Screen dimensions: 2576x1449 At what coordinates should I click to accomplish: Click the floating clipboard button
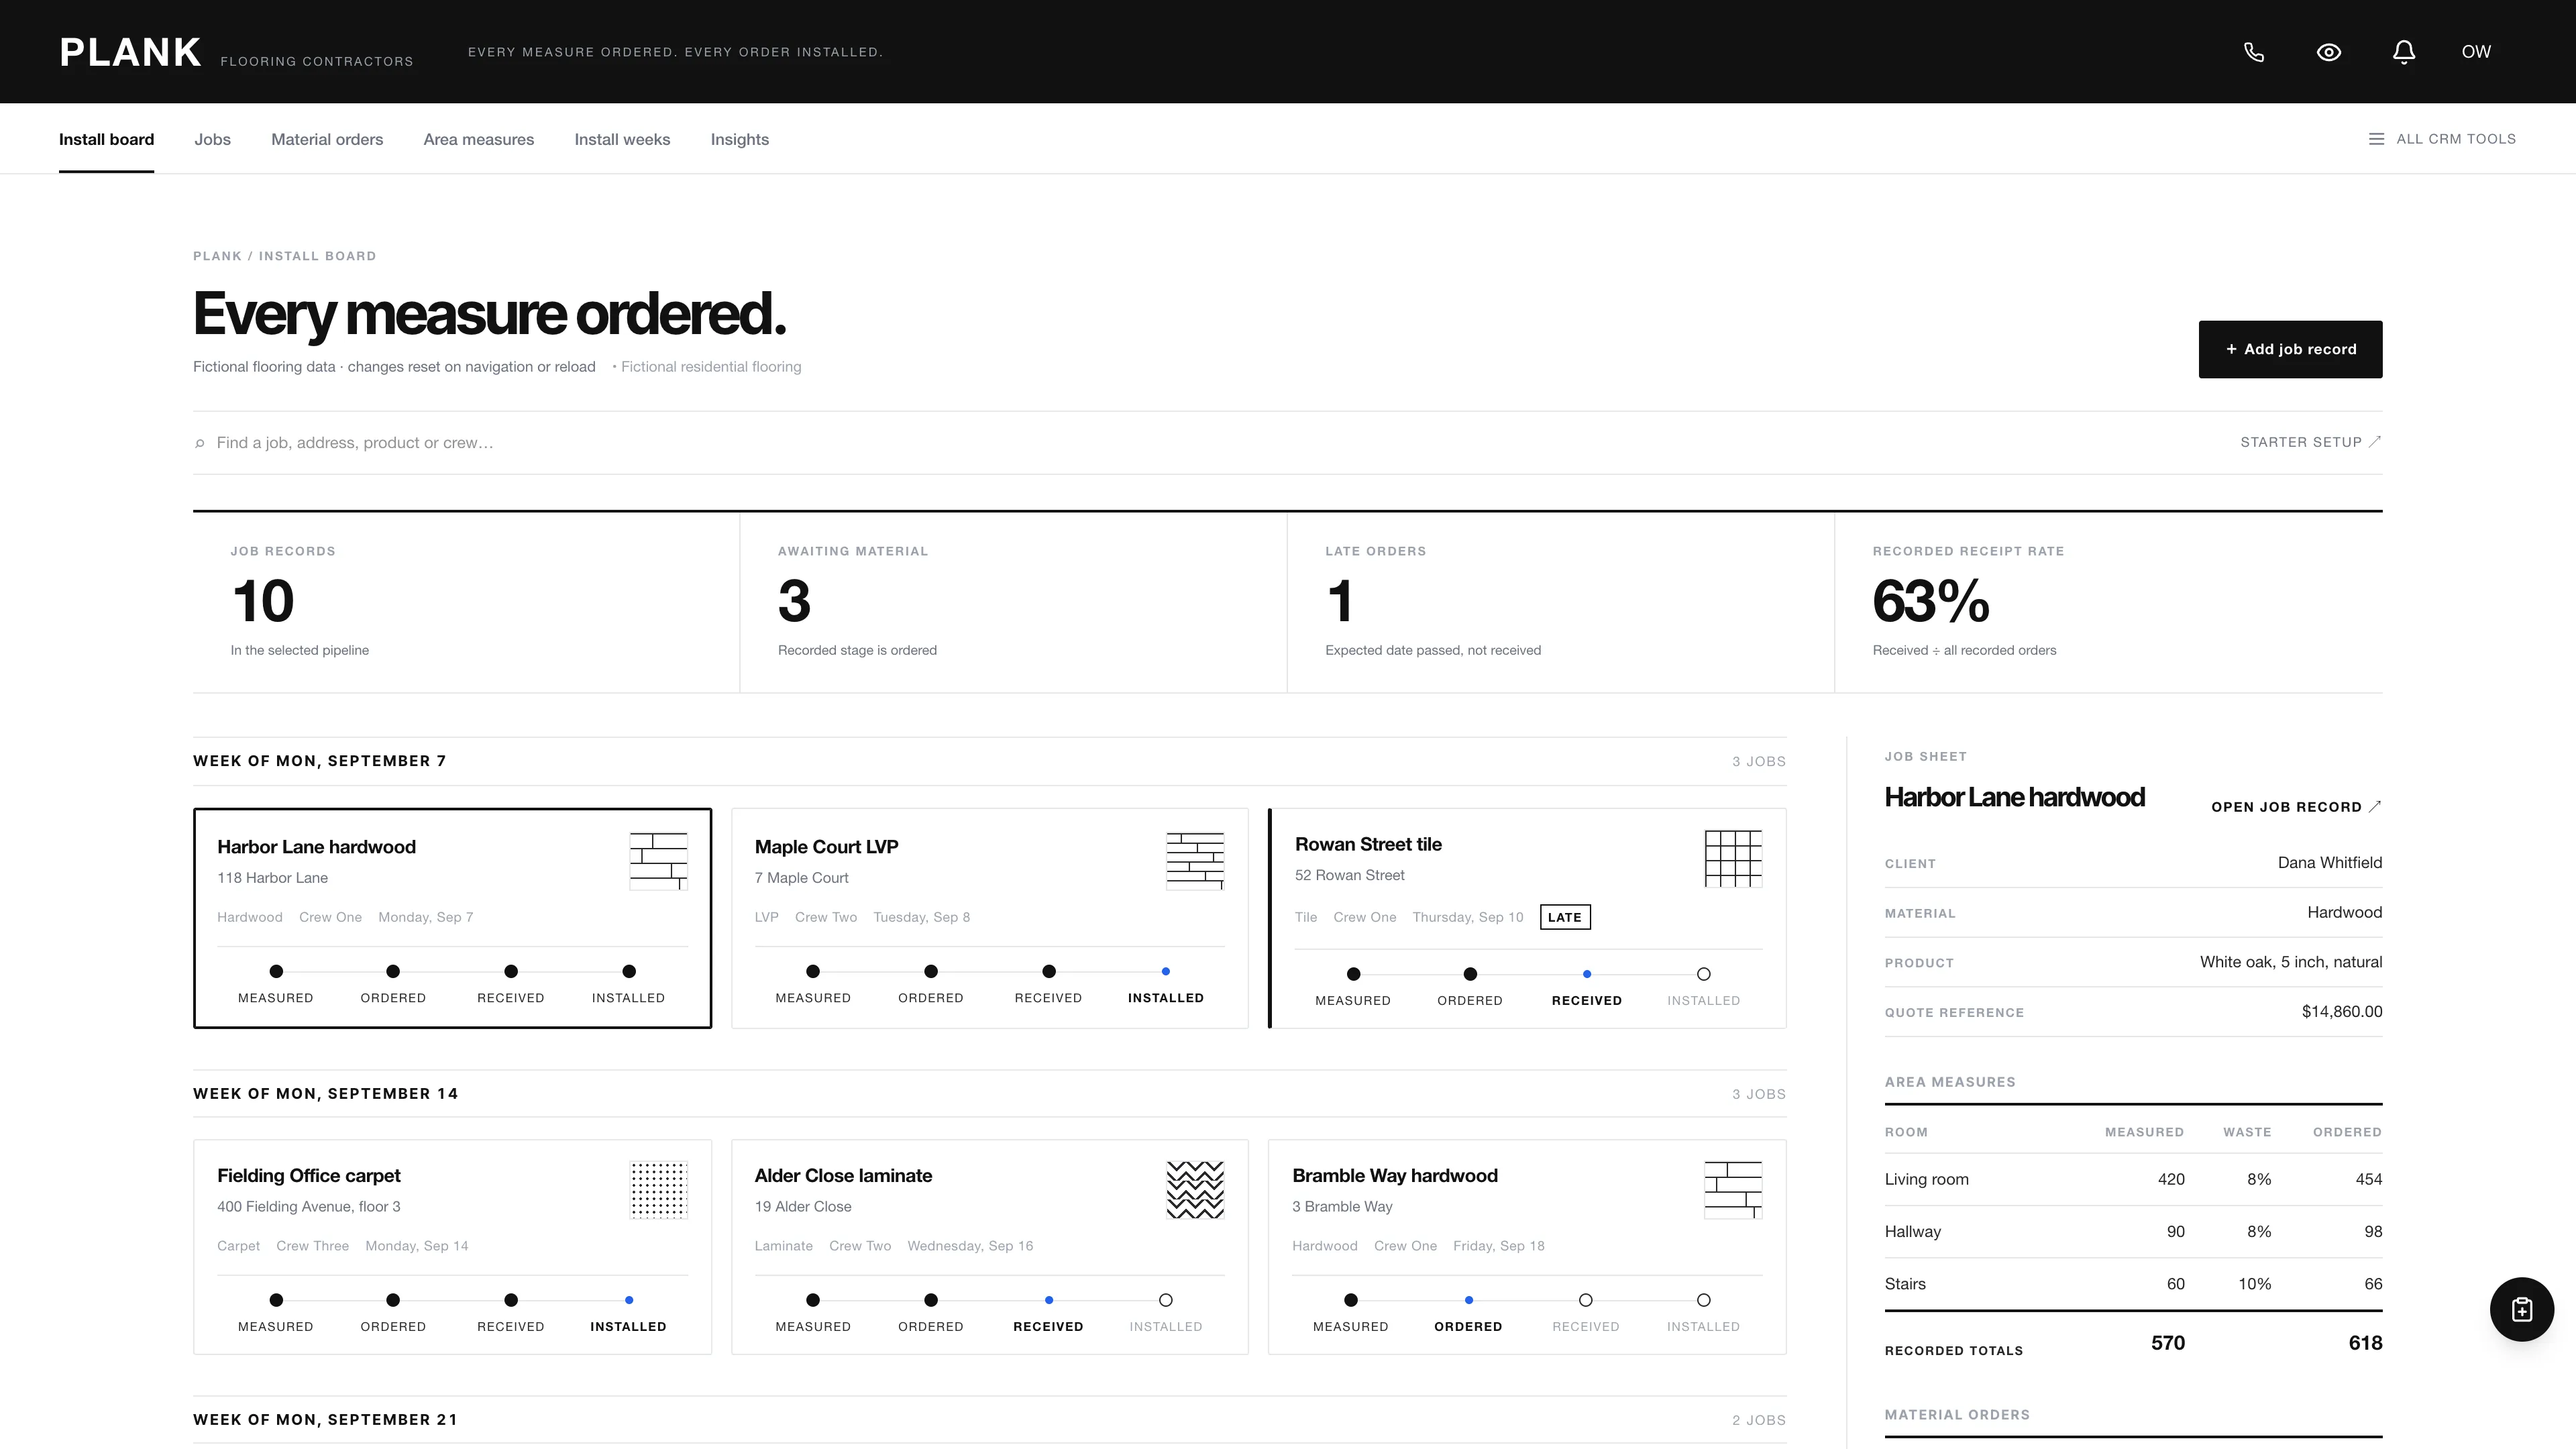point(2521,1309)
